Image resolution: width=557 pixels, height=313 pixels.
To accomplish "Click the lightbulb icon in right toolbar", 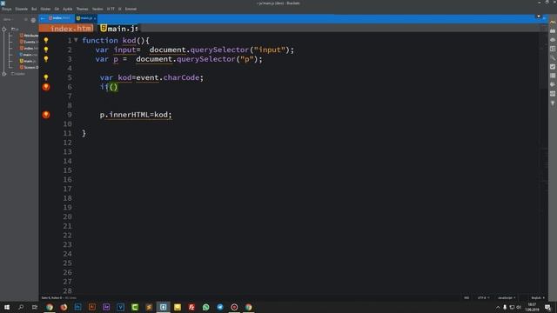I will [553, 103].
